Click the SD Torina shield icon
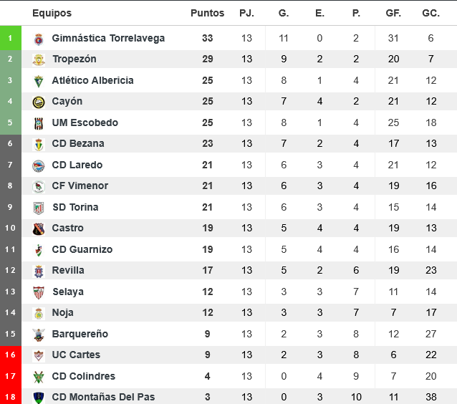Viewport: 457px width, 404px height. [39, 208]
